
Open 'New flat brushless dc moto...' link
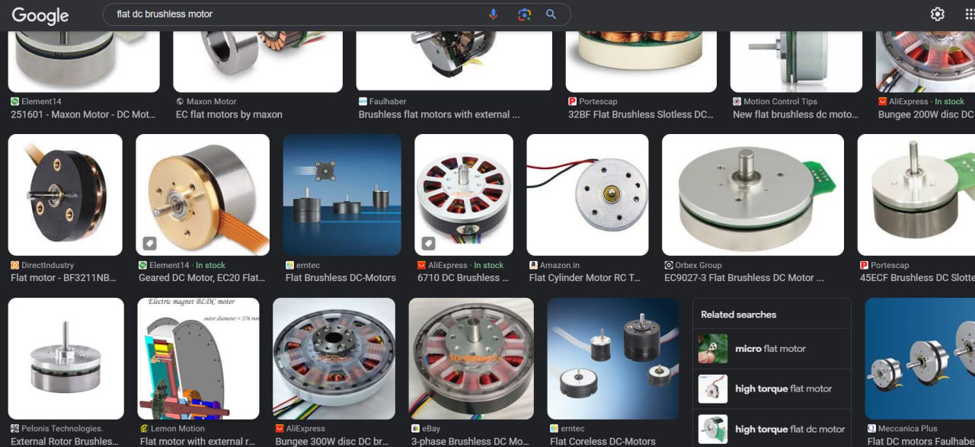coord(795,114)
